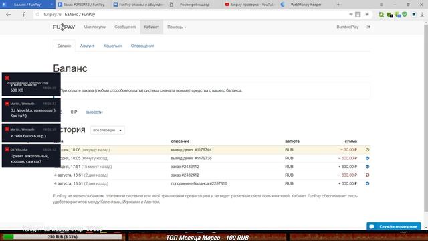Log out using the exit icon next to BumboxPlay
This screenshot has height=241, width=428.
tap(368, 27)
